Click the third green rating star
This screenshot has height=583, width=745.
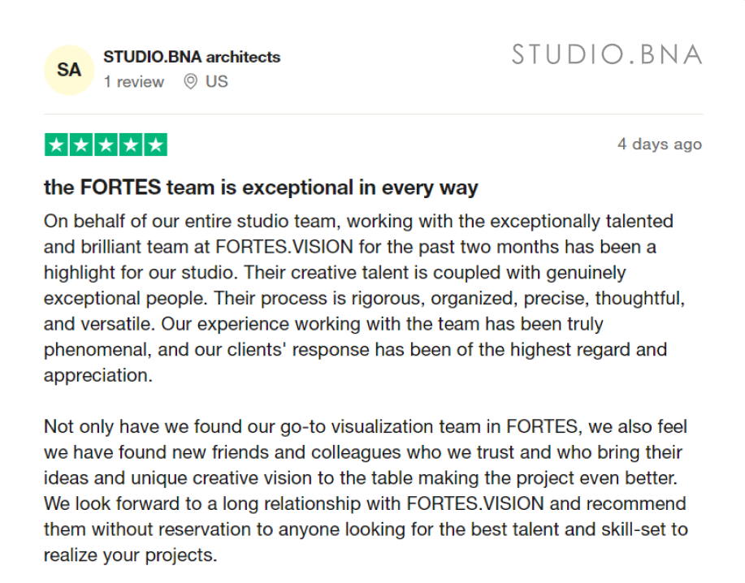(x=106, y=145)
